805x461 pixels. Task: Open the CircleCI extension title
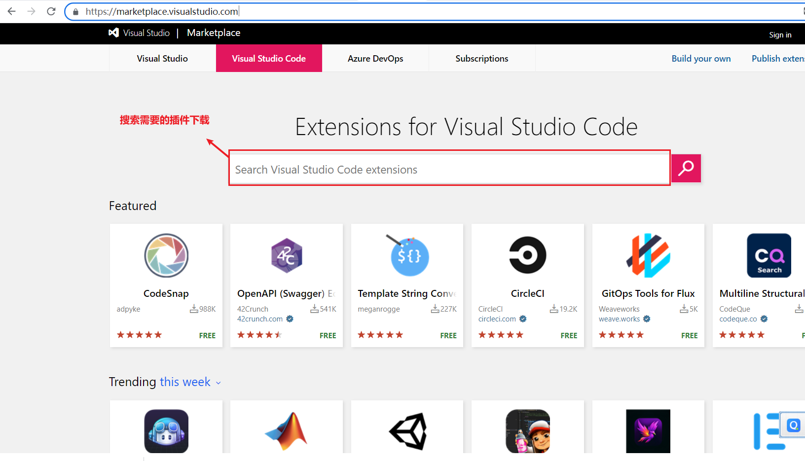[528, 293]
